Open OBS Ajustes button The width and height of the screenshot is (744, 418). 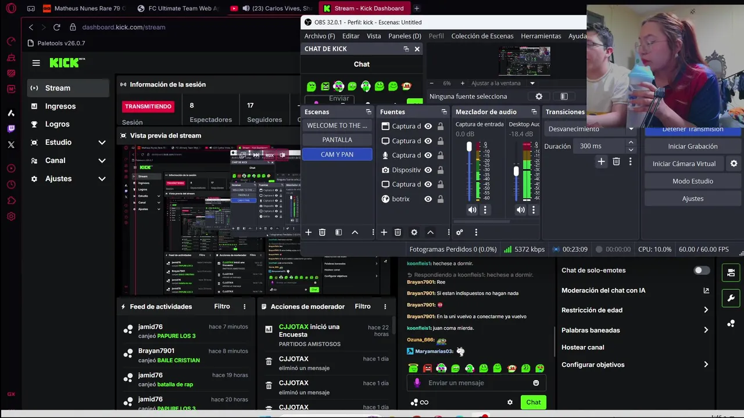coord(693,199)
